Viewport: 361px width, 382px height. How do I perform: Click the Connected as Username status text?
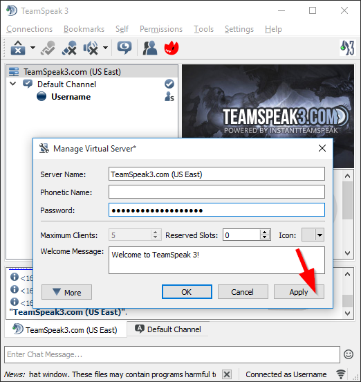pos(286,374)
